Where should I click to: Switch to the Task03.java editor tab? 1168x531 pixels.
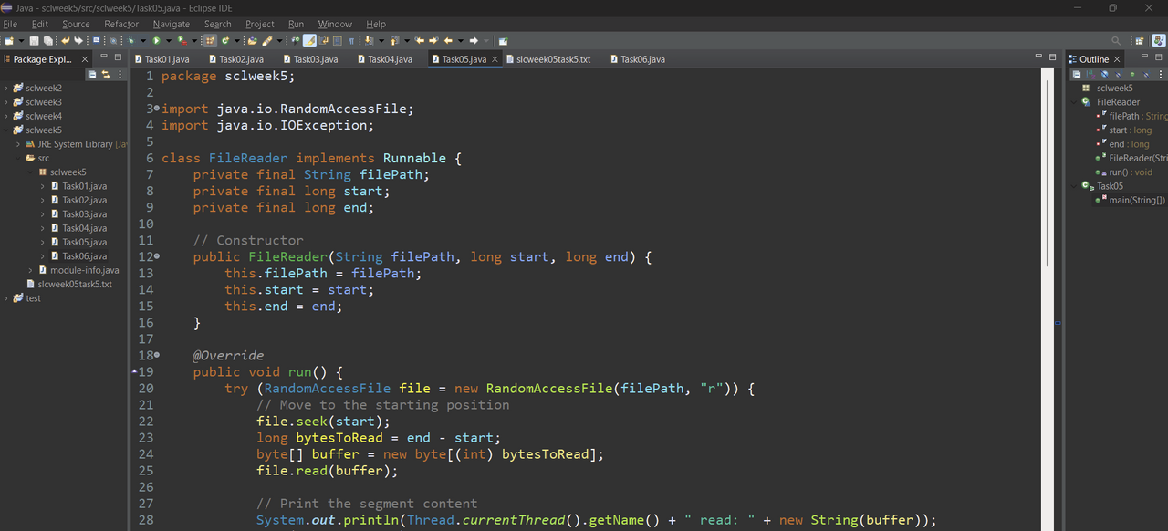pos(316,59)
